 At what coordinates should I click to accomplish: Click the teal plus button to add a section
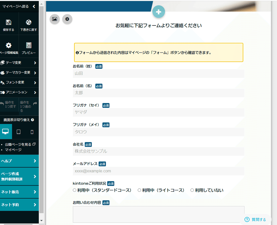tap(159, 12)
